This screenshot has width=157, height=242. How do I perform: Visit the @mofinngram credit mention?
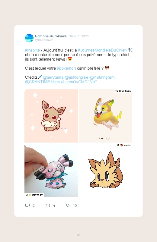coord(102,77)
